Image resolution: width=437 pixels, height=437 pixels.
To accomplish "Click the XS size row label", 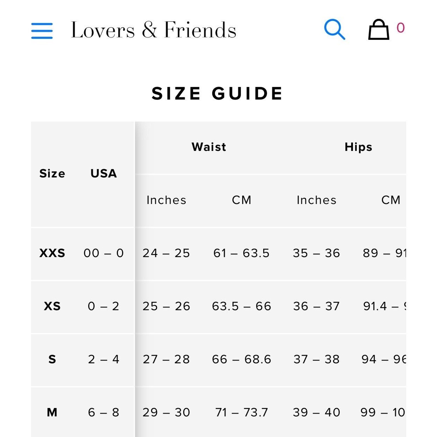I will coord(52,306).
